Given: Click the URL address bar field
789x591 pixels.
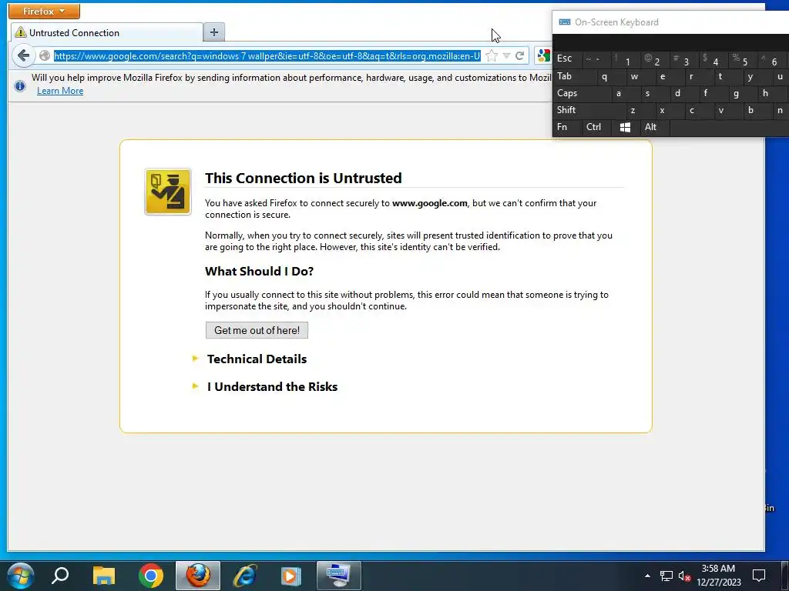Looking at the screenshot, I should (x=267, y=55).
